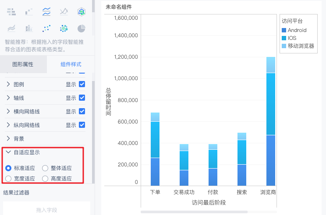The image size is (326, 215).
Task: Click the 拖入字段 filter drop field
Action: pyautogui.click(x=46, y=208)
